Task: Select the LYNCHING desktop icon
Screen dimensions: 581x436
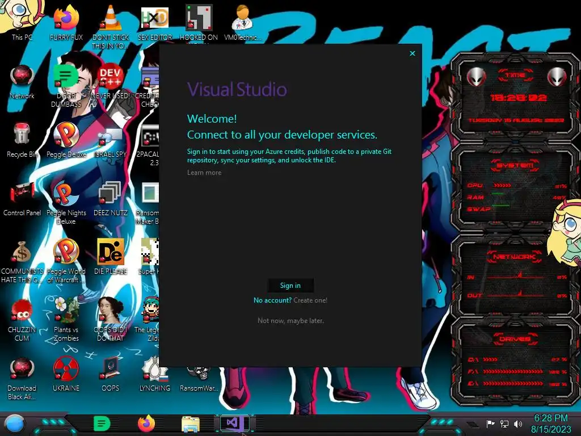Action: 155,374
